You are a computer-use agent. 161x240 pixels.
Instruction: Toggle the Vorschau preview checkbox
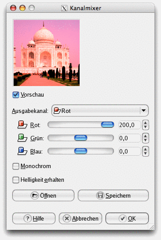point(16,95)
